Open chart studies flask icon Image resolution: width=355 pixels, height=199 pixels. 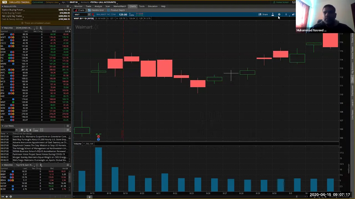click(x=273, y=14)
